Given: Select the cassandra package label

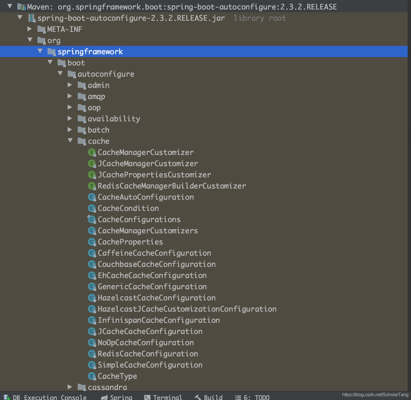Looking at the screenshot, I should pyautogui.click(x=107, y=387).
